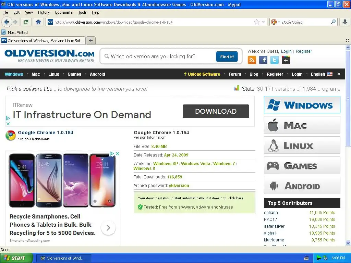Click the AdChoices icon on the smartphone ad

point(112,154)
